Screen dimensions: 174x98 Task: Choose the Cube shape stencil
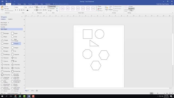14,61
